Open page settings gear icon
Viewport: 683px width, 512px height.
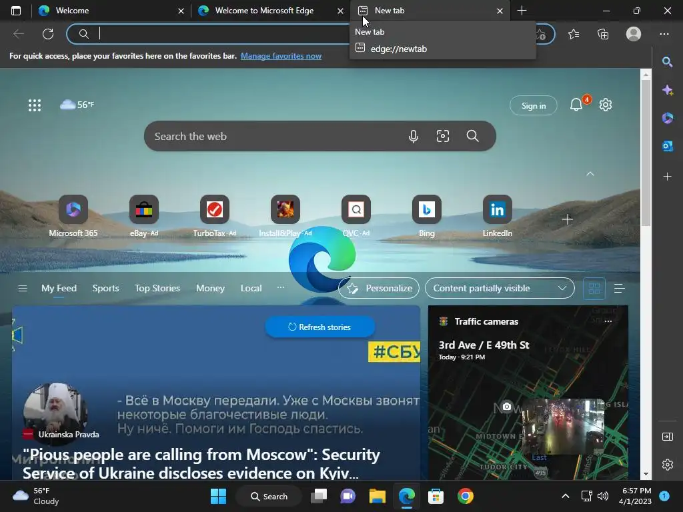point(606,105)
